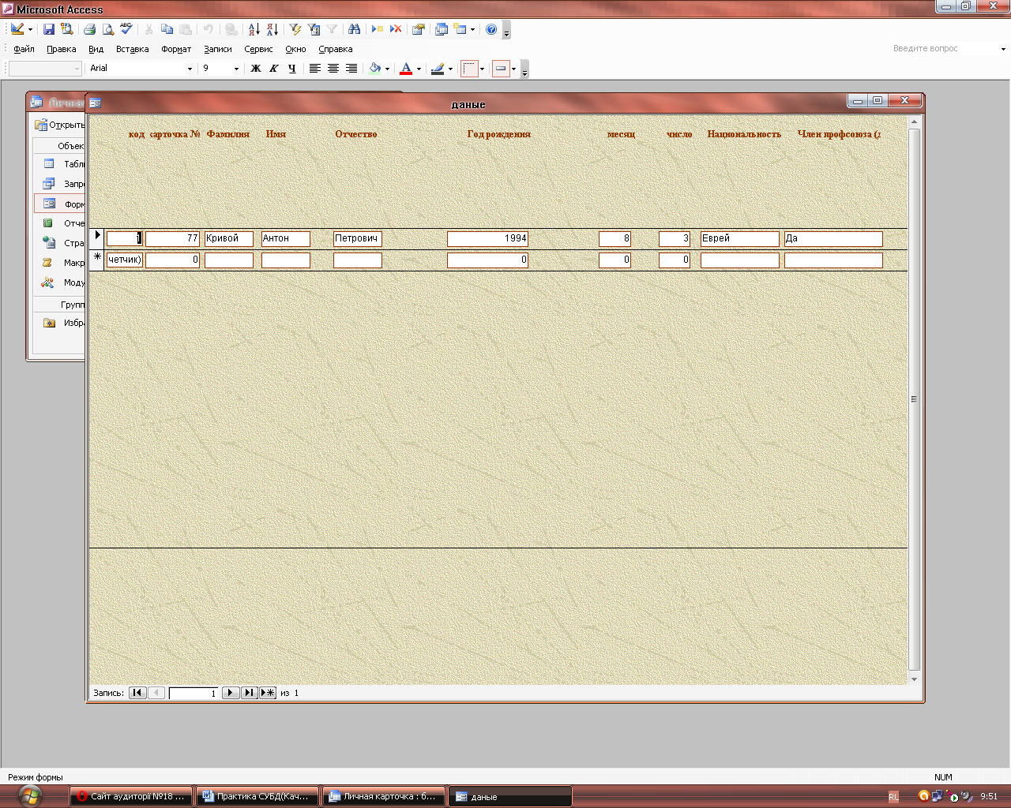This screenshot has height=808, width=1011.
Task: Open Microsoft Access Help question icon
Action: 491,29
